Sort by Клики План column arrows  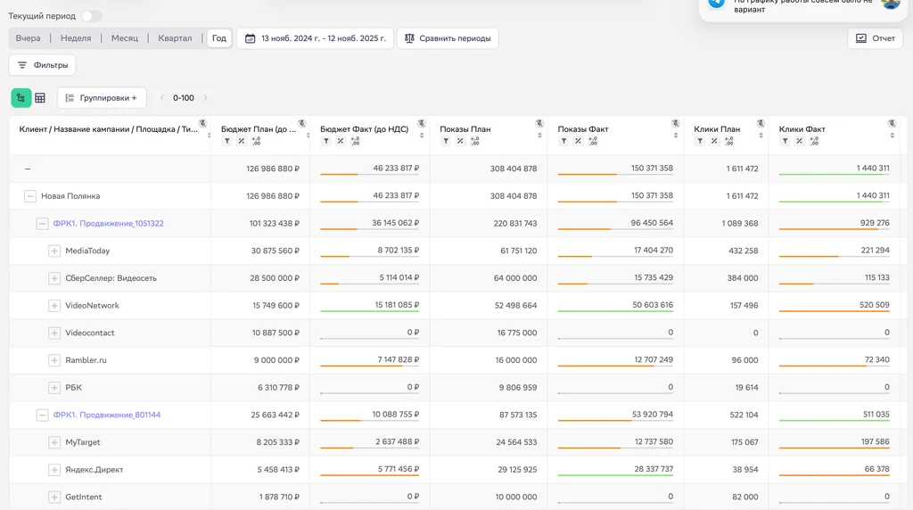point(761,136)
